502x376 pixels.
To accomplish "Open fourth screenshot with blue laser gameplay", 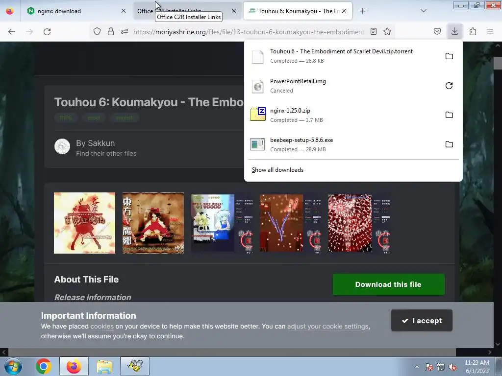I will [x=290, y=223].
